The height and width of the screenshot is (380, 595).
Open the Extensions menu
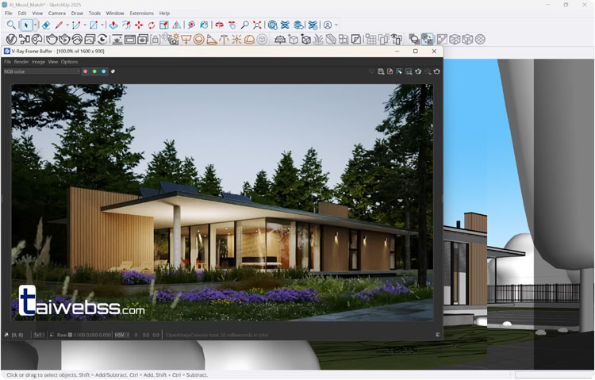[x=141, y=13]
